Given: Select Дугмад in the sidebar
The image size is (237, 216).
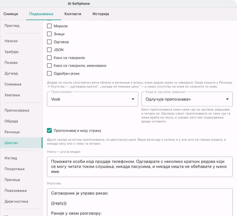Looking at the screenshot, I should click(21, 74).
